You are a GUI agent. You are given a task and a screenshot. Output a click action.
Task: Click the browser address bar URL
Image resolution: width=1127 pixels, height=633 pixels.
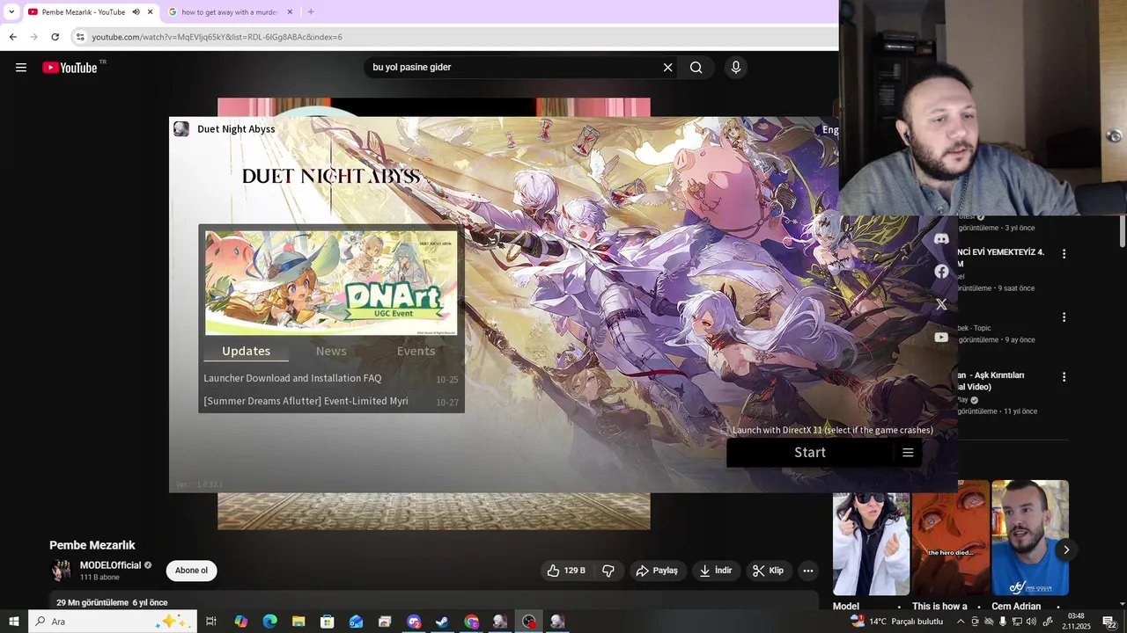217,37
